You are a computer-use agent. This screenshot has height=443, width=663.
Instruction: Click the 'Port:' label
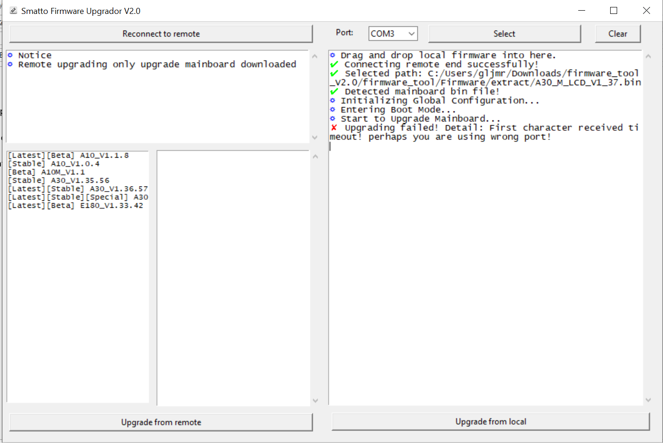tap(344, 32)
